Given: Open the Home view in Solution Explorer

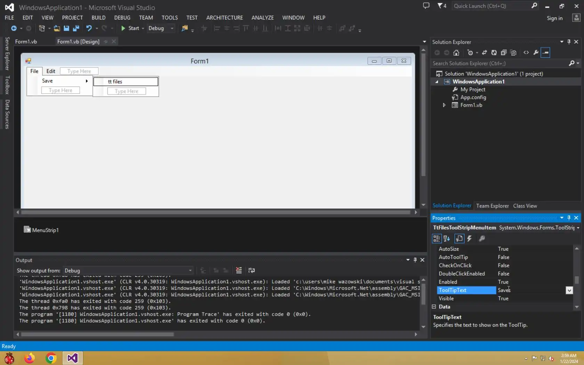Looking at the screenshot, I should pos(456,52).
